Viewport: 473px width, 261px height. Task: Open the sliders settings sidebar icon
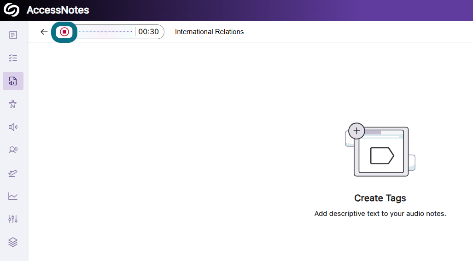pos(13,219)
